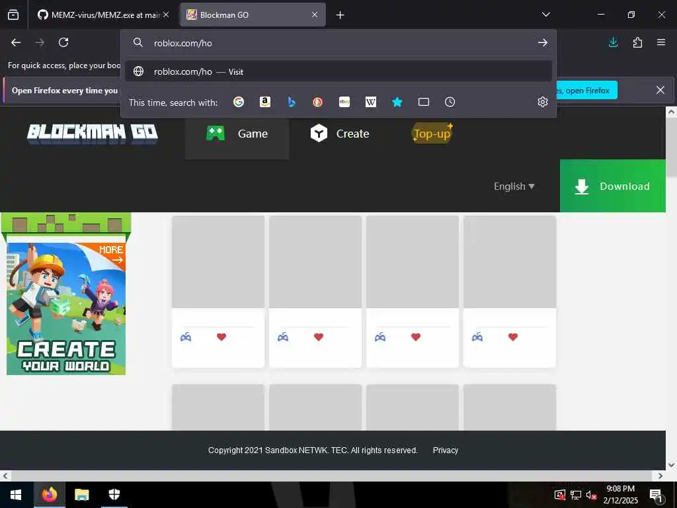Click the open Firefox button in notification
This screenshot has width=677, height=508.
pyautogui.click(x=586, y=90)
